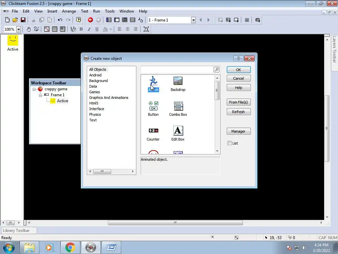Screen dimensions: 338x254
Task: Select the Active running man object
Action: (x=153, y=84)
